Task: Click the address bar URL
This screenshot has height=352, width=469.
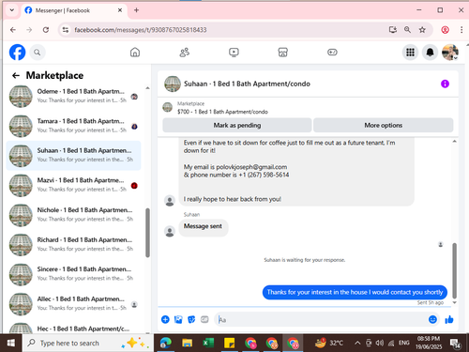Action: (141, 30)
